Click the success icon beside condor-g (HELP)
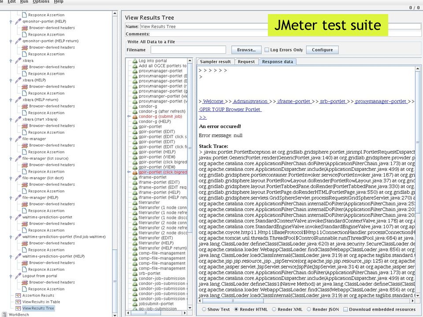Image resolution: width=423 pixels, height=317 pixels. pyautogui.click(x=135, y=122)
